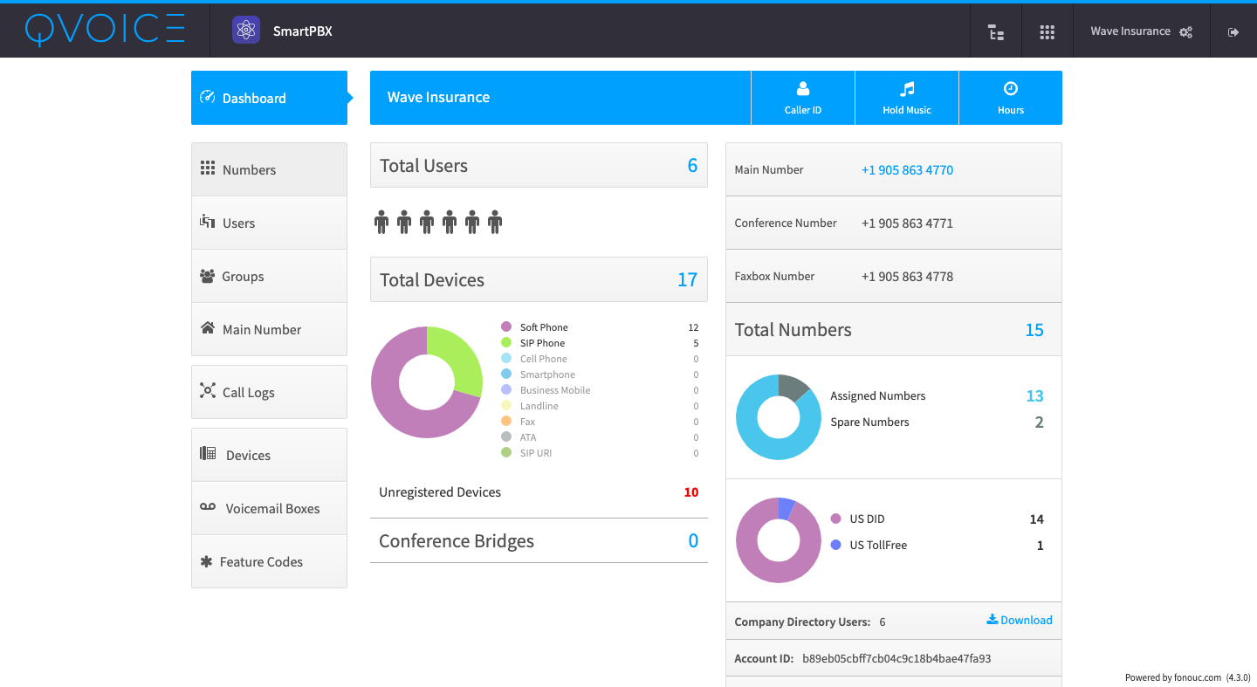
Task: Open the Devices section
Action: pos(269,455)
